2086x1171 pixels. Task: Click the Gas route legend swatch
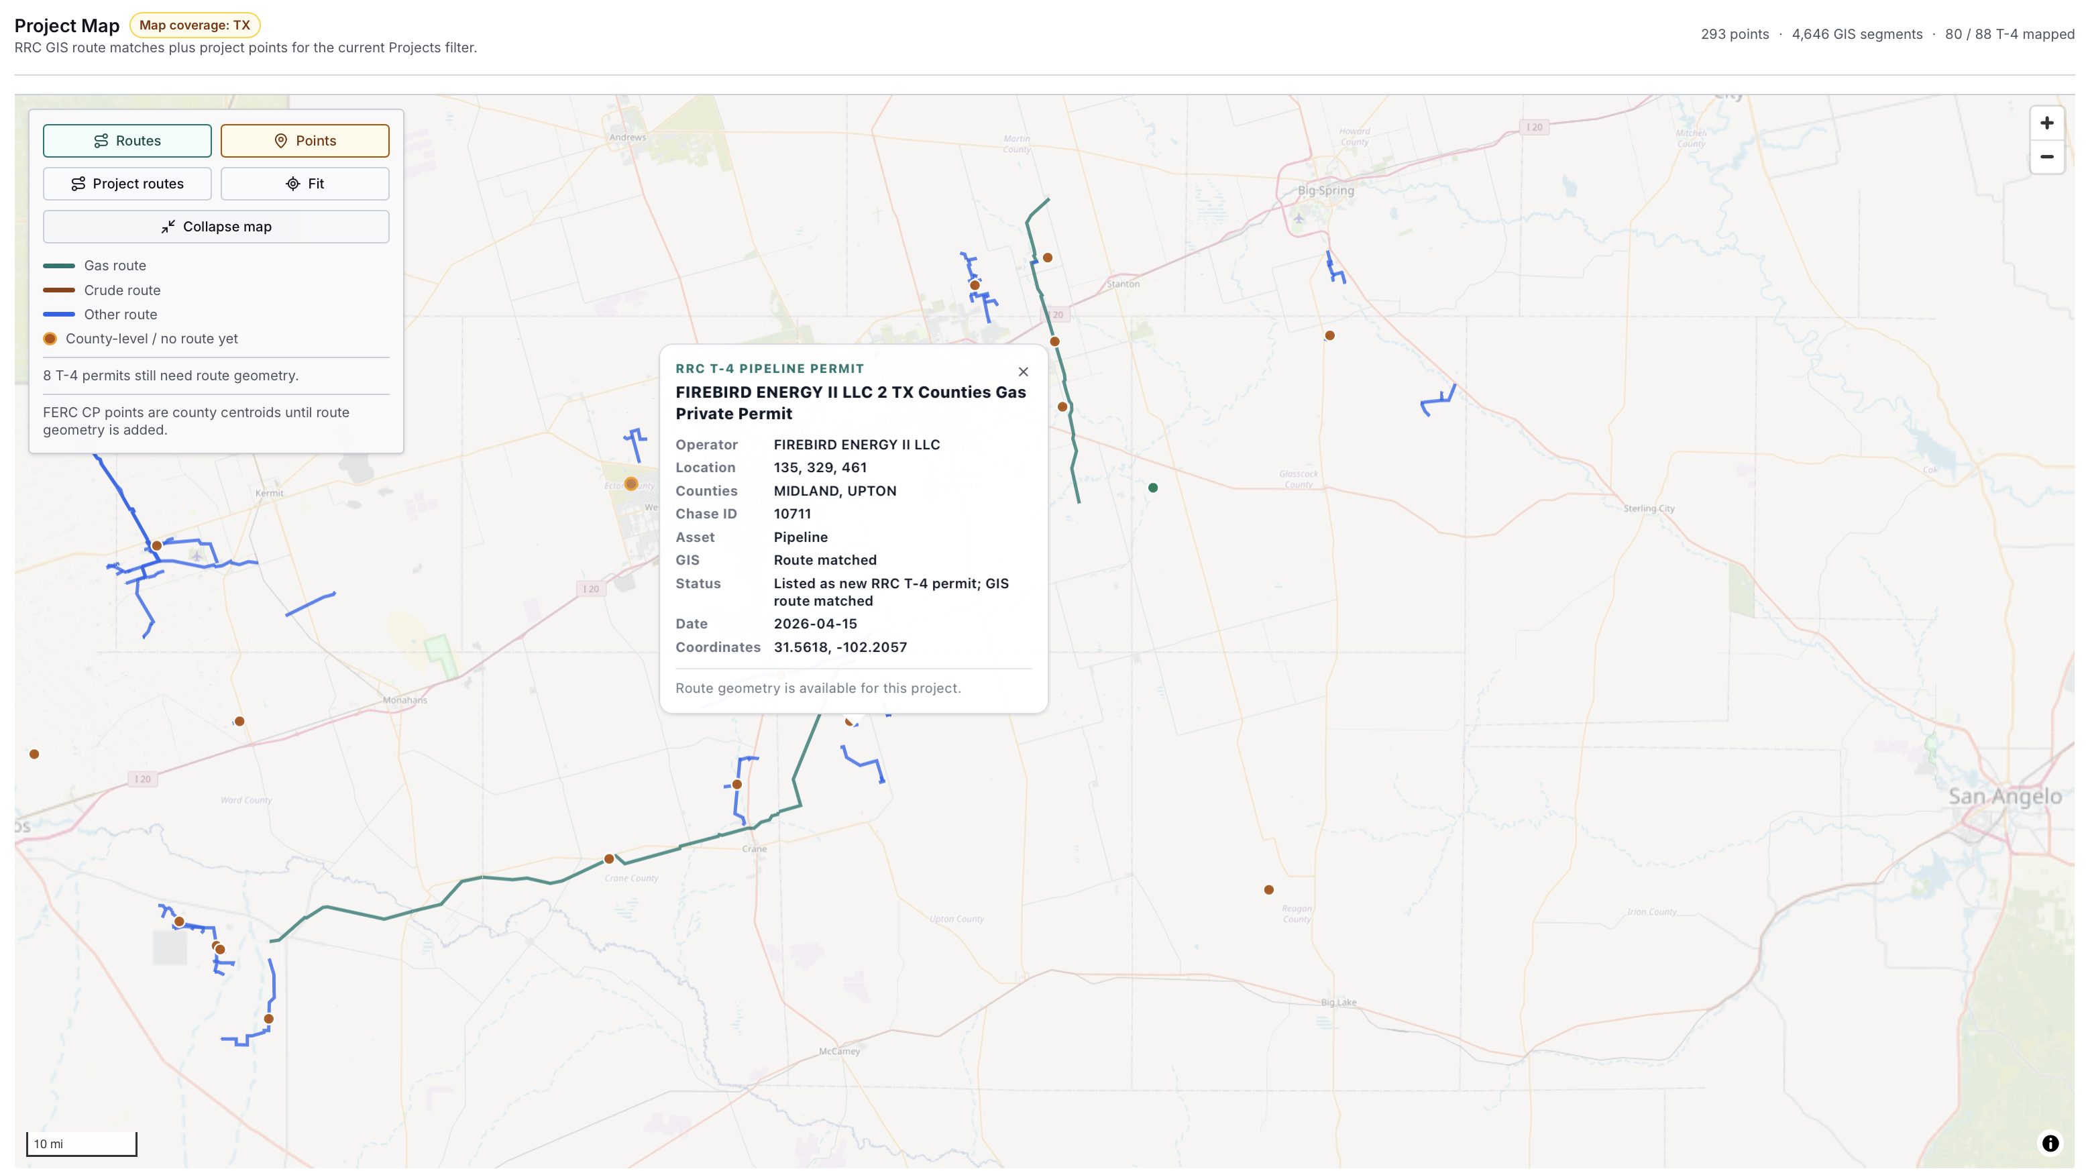(x=58, y=266)
